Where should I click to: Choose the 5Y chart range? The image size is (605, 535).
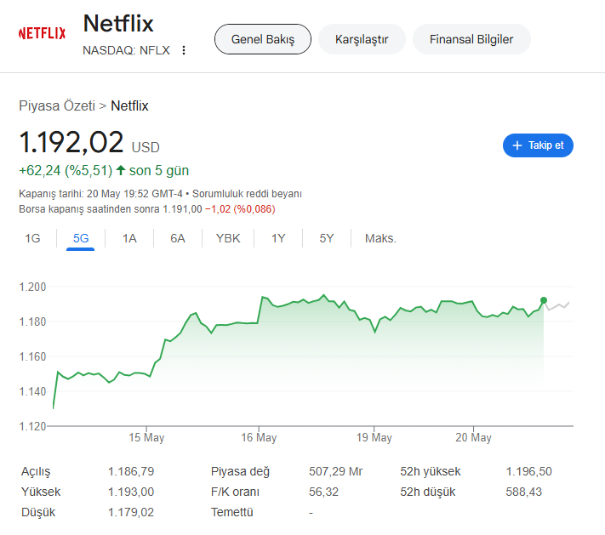click(x=327, y=238)
